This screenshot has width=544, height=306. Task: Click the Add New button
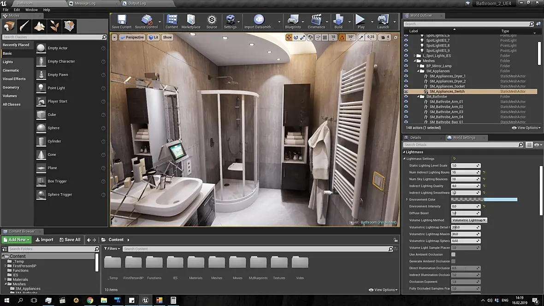[x=17, y=240]
